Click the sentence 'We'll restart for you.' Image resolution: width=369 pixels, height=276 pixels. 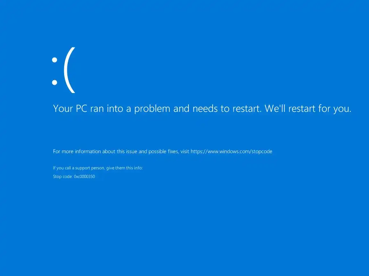308,109
